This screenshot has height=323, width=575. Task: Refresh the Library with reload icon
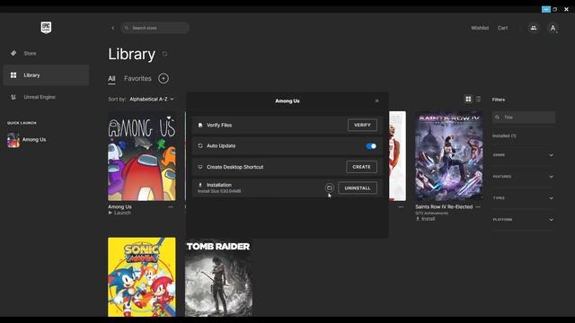tap(165, 54)
